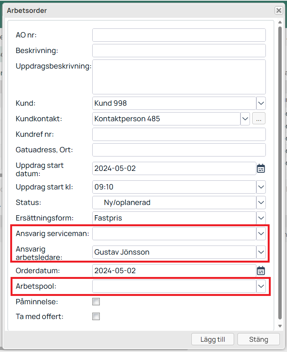
Task: Close the Arbetsorder dialog with X
Action: (279, 11)
